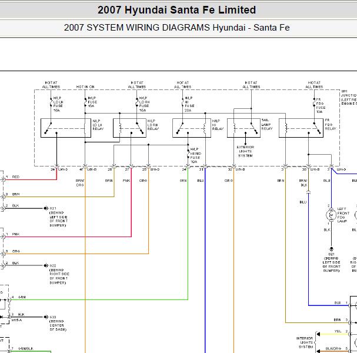
Task: Click the "2007 Hyundai Santa Fe Limited" title
Action: pos(176,10)
